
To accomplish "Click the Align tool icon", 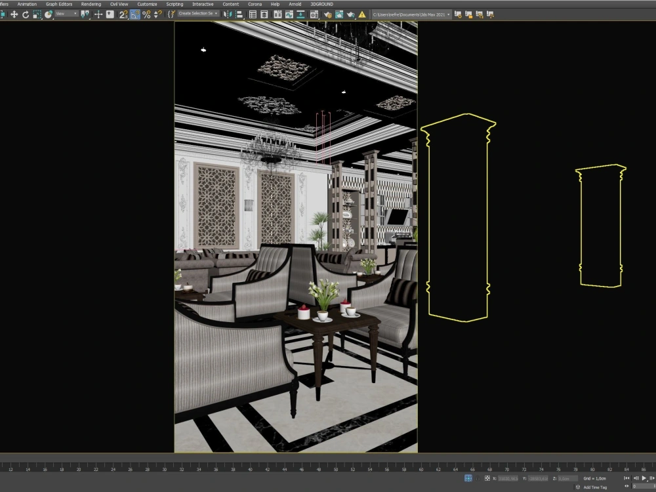I will click(239, 14).
